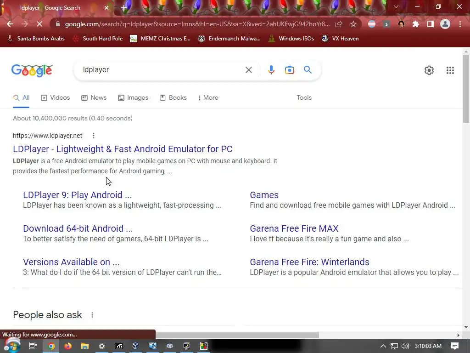Screen dimensions: 470x353
Task: Open Firefox from the taskbar
Action: pos(68,346)
